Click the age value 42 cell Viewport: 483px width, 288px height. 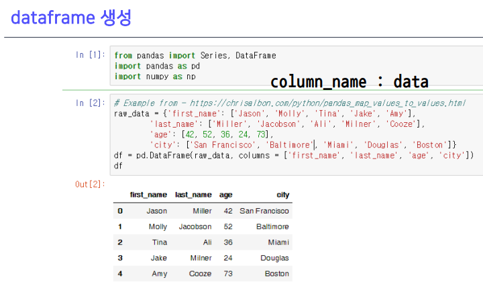pos(228,211)
